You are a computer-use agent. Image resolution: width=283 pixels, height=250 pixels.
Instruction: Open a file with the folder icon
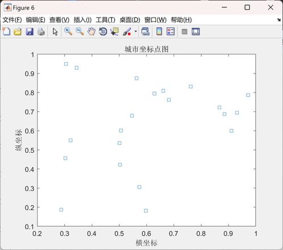[18, 32]
